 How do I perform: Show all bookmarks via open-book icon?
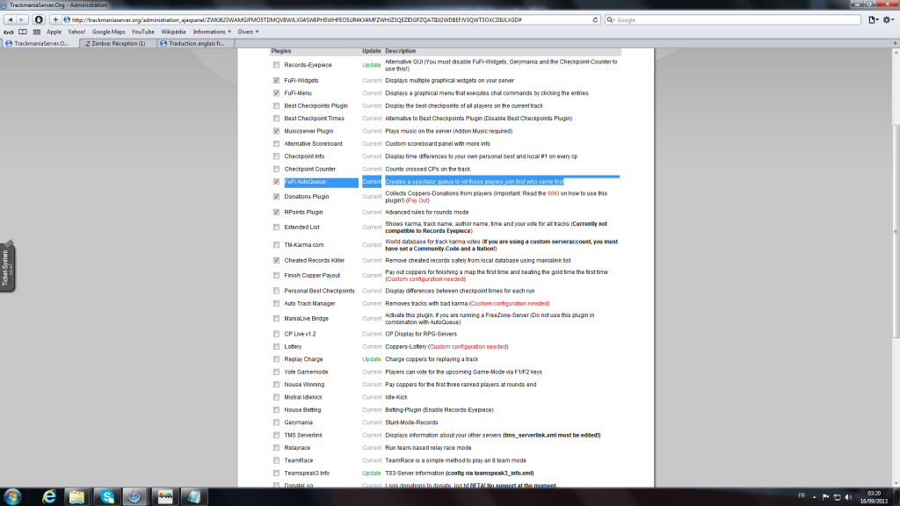(23, 33)
